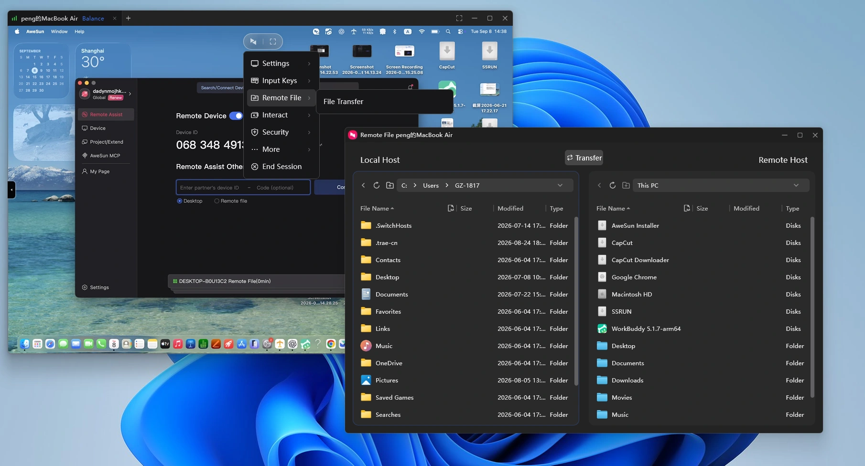Create new folder in Remote Host pane
This screenshot has height=466, width=865.
(626, 185)
